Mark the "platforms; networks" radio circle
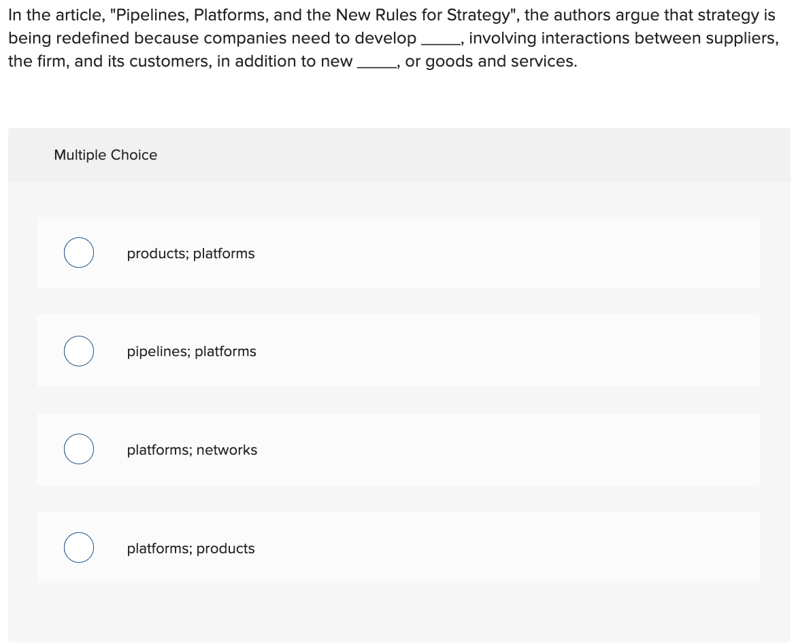 (79, 449)
